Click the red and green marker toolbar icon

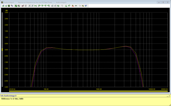tap(73, 6)
